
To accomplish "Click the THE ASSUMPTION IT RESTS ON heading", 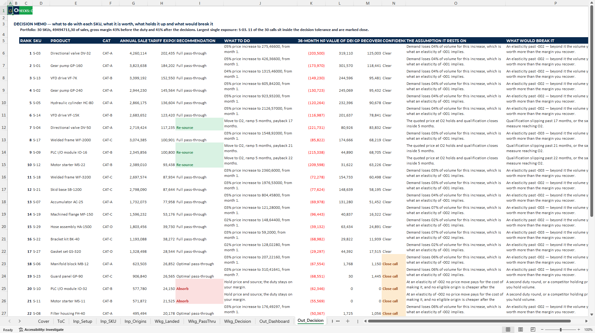I will [x=455, y=41].
